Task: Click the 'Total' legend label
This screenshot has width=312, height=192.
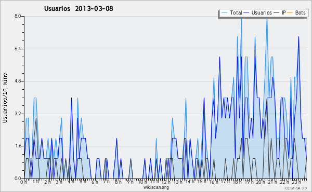Action: pyautogui.click(x=236, y=12)
